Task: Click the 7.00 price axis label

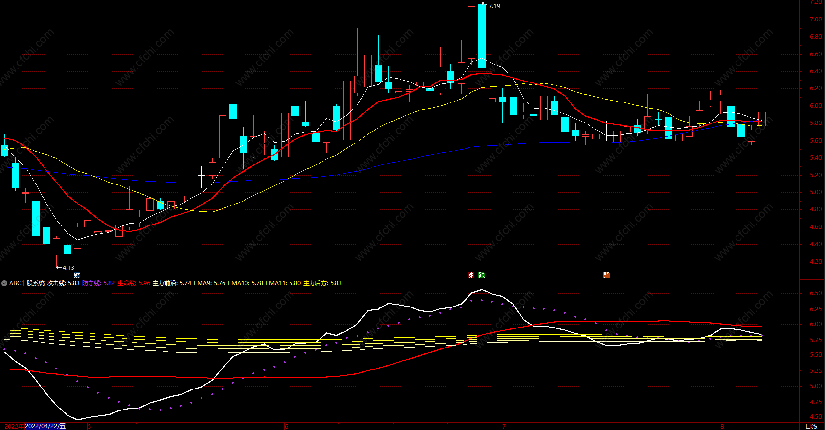Action: pyautogui.click(x=816, y=20)
